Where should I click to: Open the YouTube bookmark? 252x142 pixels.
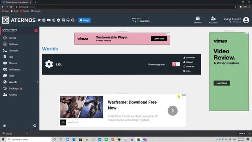24,11
